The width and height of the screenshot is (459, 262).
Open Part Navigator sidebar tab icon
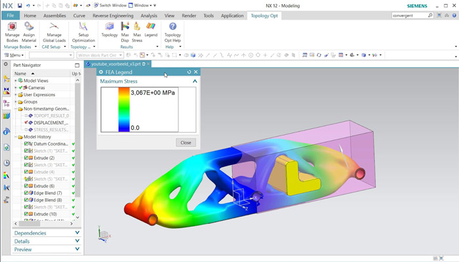pos(6,103)
